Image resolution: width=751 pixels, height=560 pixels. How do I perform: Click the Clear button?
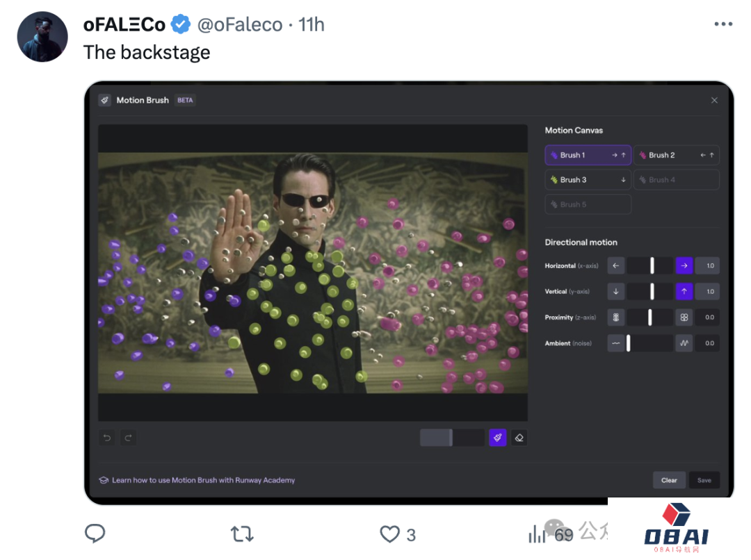[x=669, y=480]
